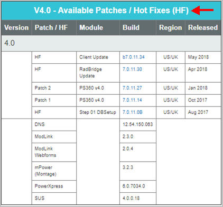
Task: Click the Version column header
Action: (16, 28)
